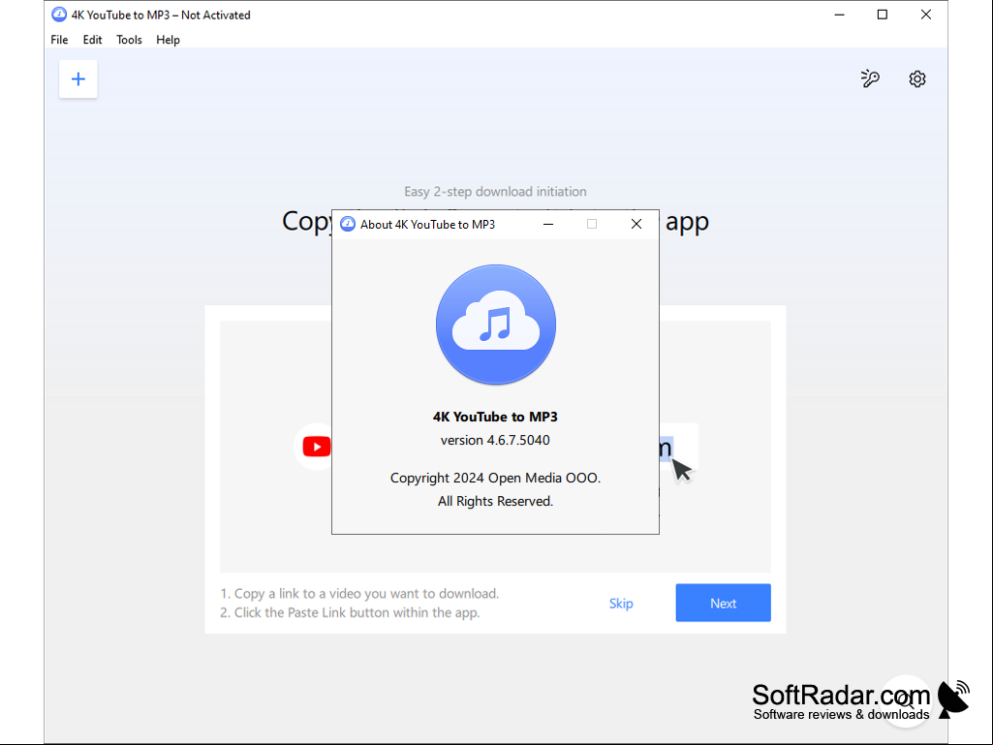Click the blue cloud music app logo
The image size is (993, 745).
click(496, 325)
